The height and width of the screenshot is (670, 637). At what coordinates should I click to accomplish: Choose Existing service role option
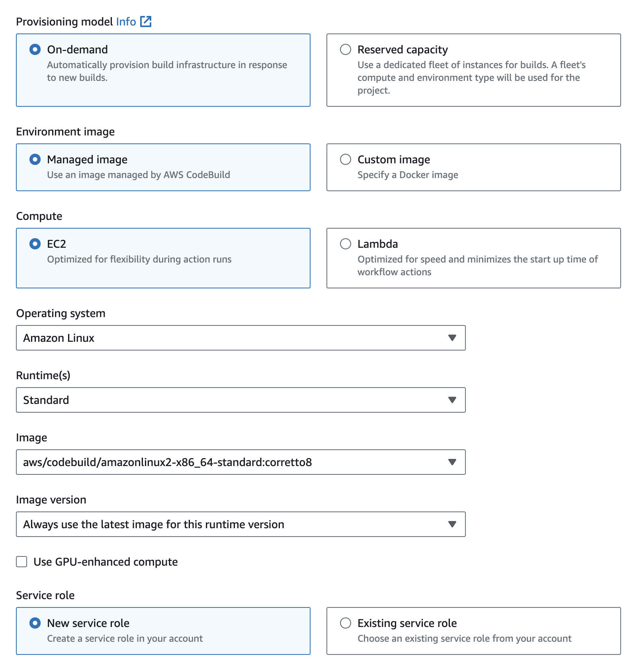(x=346, y=623)
